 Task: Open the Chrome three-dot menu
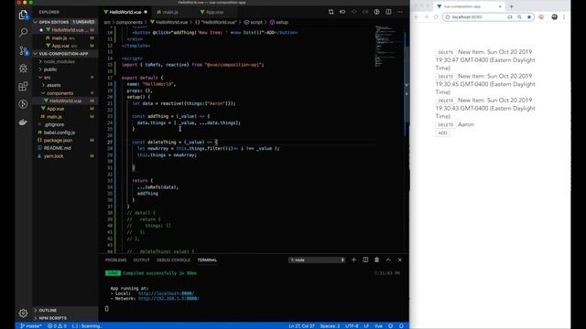pyautogui.click(x=564, y=16)
